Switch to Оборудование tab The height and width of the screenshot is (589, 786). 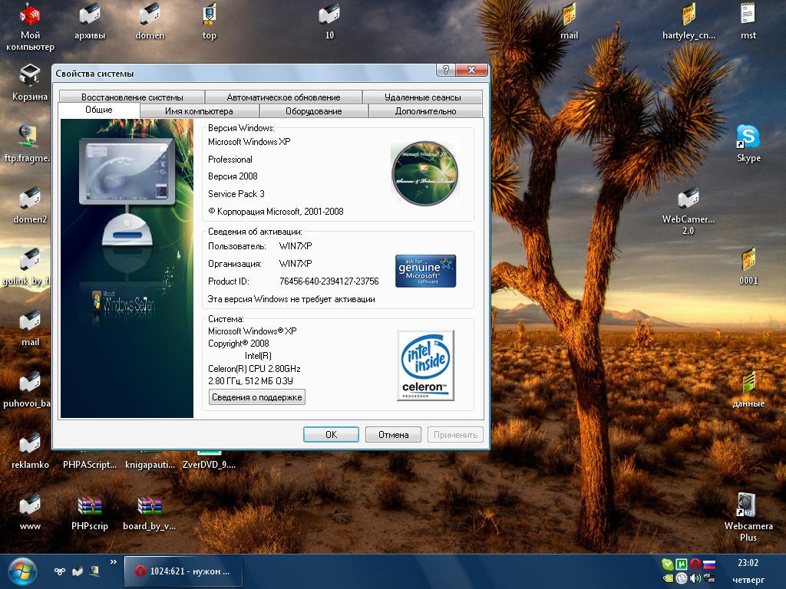tap(313, 111)
